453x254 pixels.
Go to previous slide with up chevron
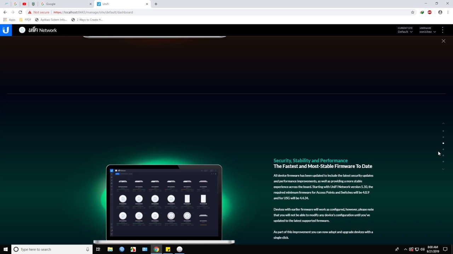point(443,123)
